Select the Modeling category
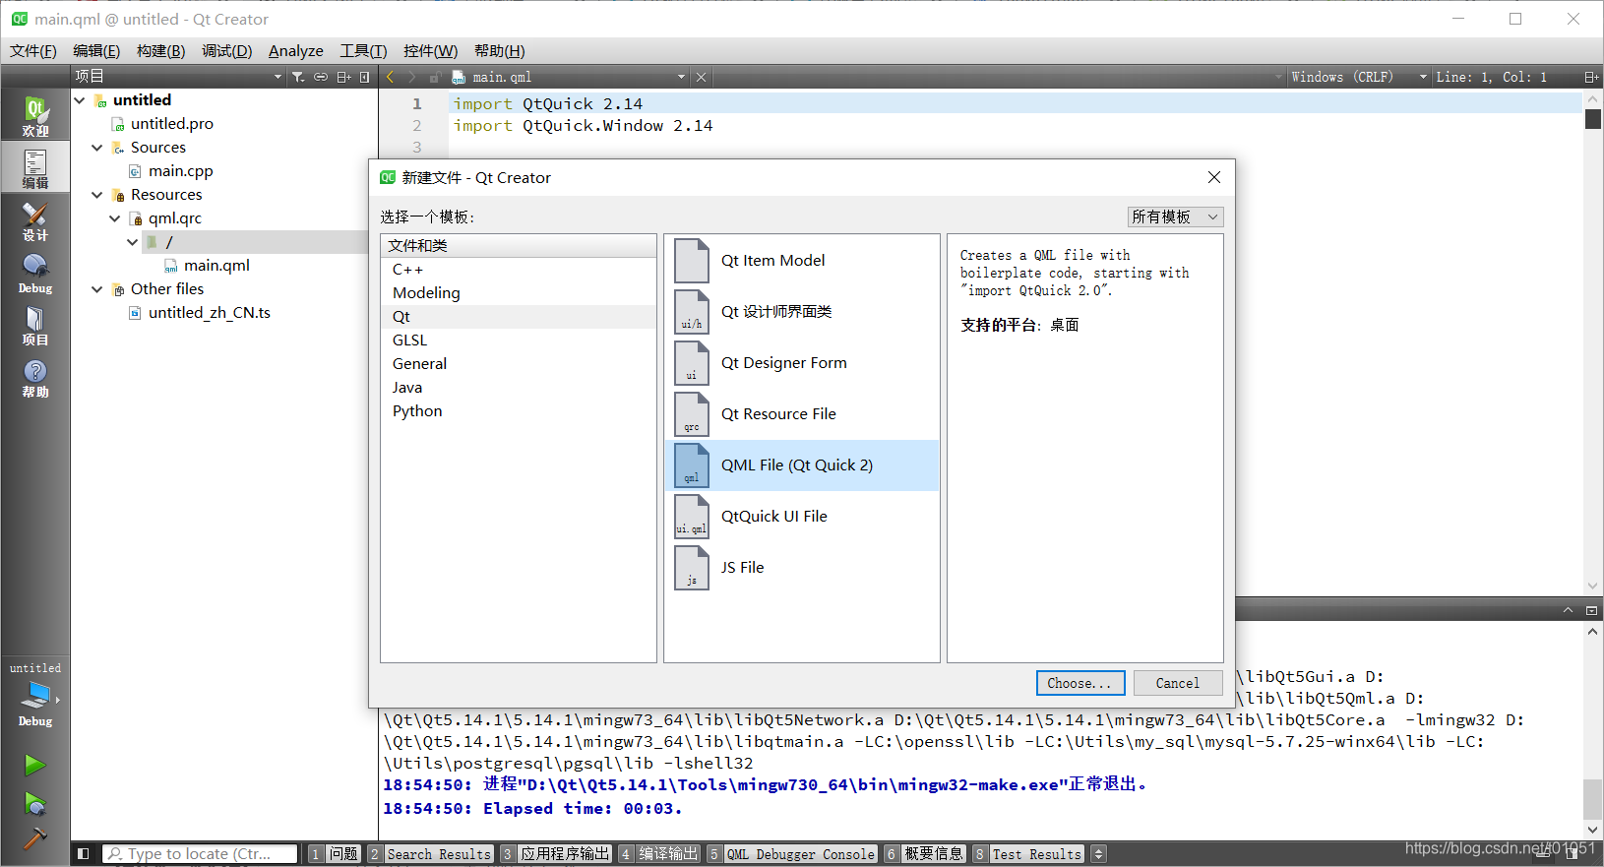 (x=518, y=293)
